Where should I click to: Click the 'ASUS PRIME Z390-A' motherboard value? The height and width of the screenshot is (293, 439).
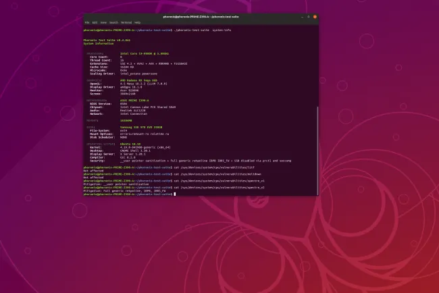point(134,101)
